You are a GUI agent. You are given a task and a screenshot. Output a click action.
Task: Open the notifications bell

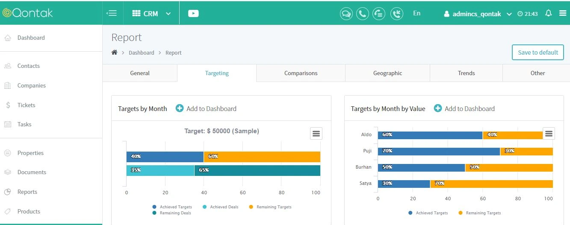(x=549, y=13)
